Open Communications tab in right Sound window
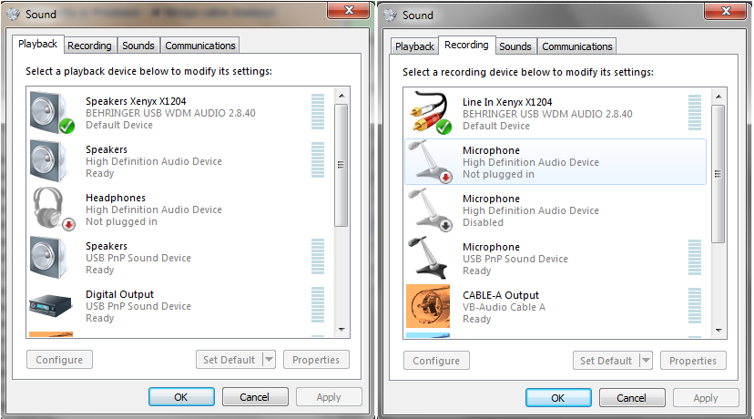 point(577,46)
